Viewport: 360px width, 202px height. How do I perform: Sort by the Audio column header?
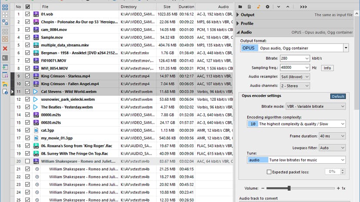214,7
